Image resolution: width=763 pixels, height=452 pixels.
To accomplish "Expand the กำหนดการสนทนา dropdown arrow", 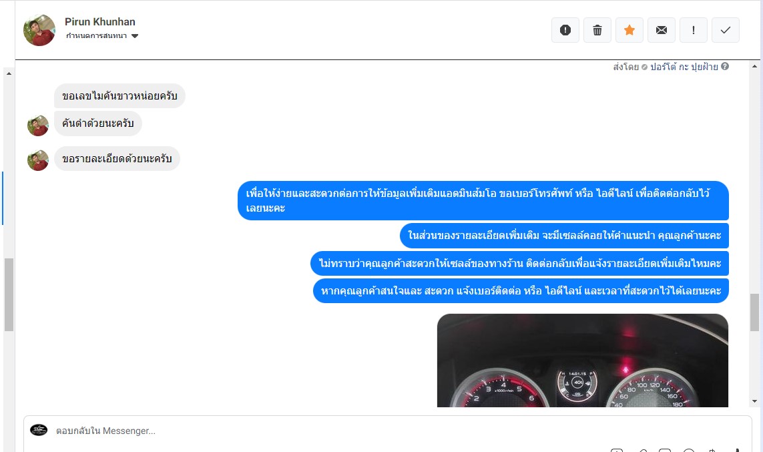I will (135, 36).
